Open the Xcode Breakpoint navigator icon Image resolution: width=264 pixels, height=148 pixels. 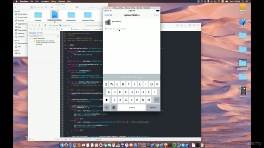(53, 29)
